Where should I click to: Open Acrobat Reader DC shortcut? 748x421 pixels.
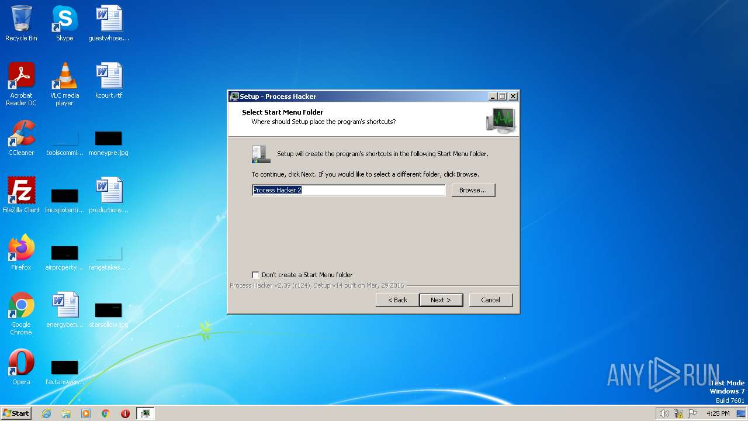(x=21, y=84)
